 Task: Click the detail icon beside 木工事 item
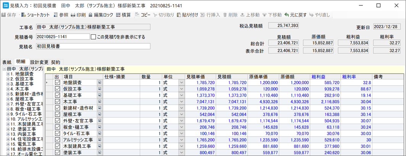click(x=99, y=102)
